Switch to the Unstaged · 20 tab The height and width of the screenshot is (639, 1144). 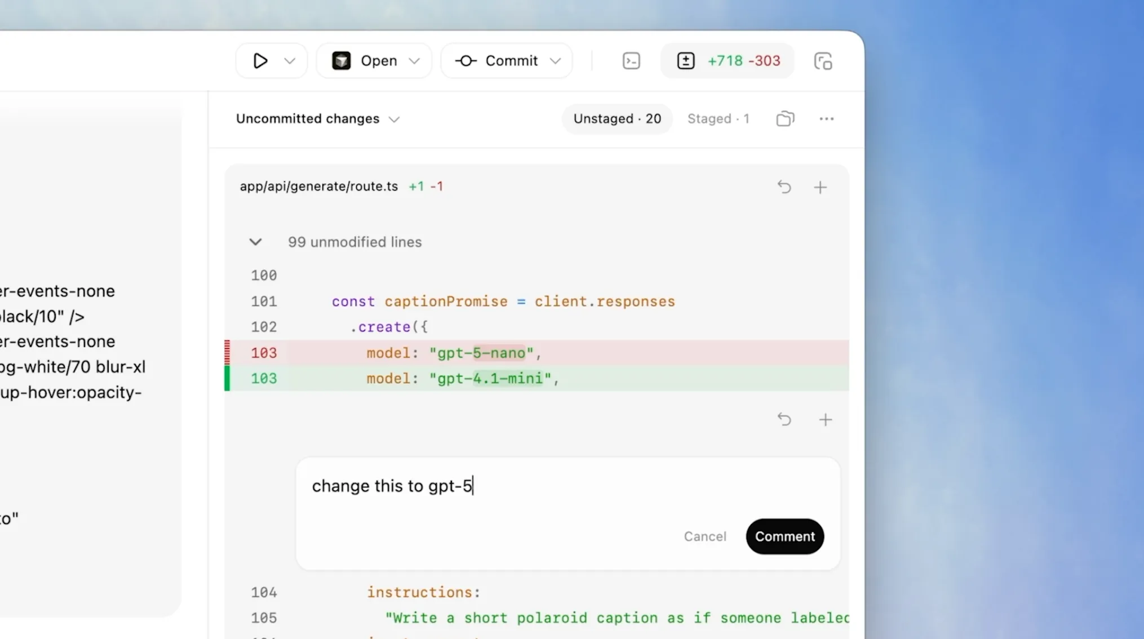(617, 118)
